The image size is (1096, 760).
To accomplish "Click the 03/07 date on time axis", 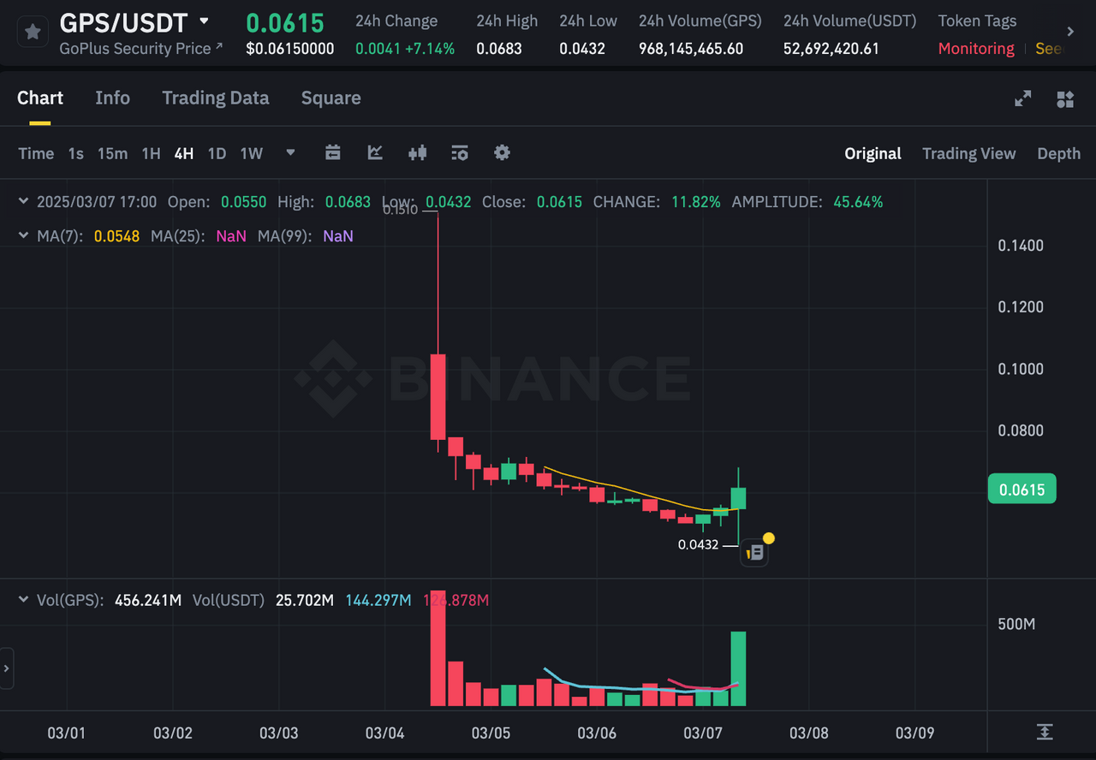I will pos(703,733).
